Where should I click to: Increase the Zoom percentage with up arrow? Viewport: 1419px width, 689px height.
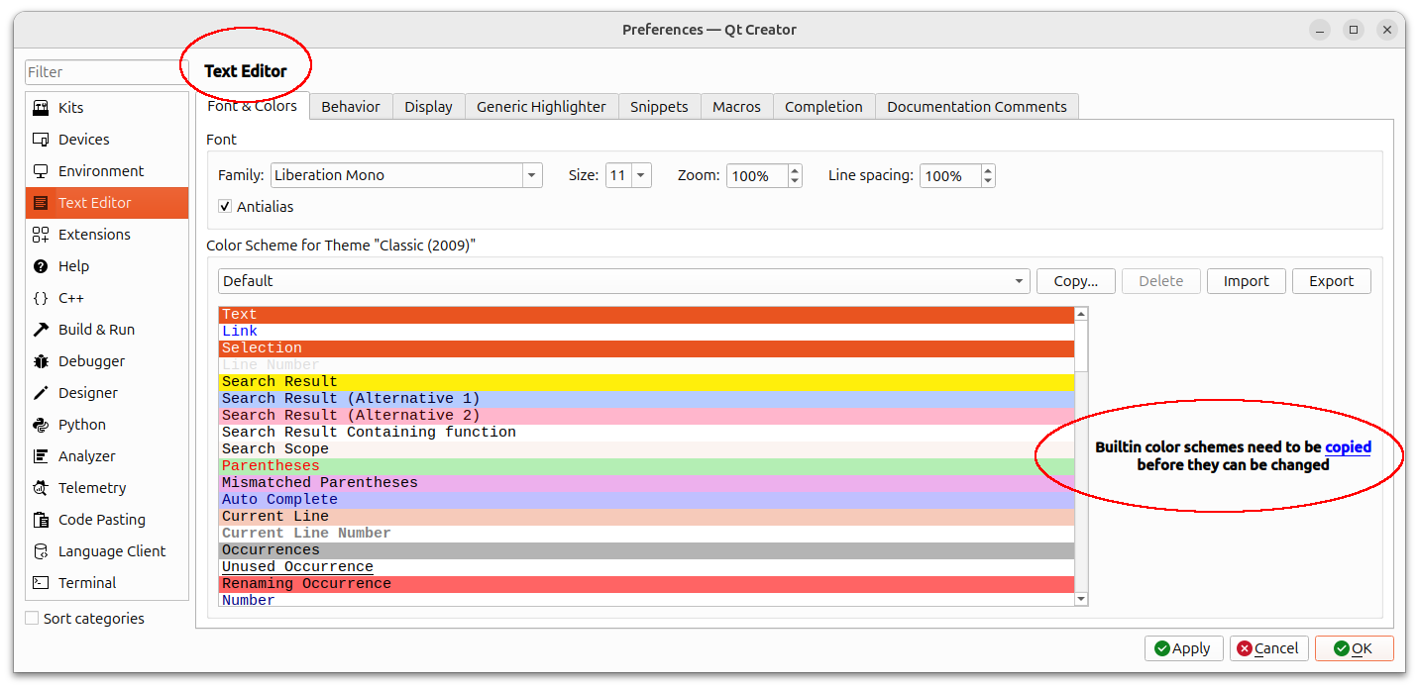pyautogui.click(x=795, y=170)
